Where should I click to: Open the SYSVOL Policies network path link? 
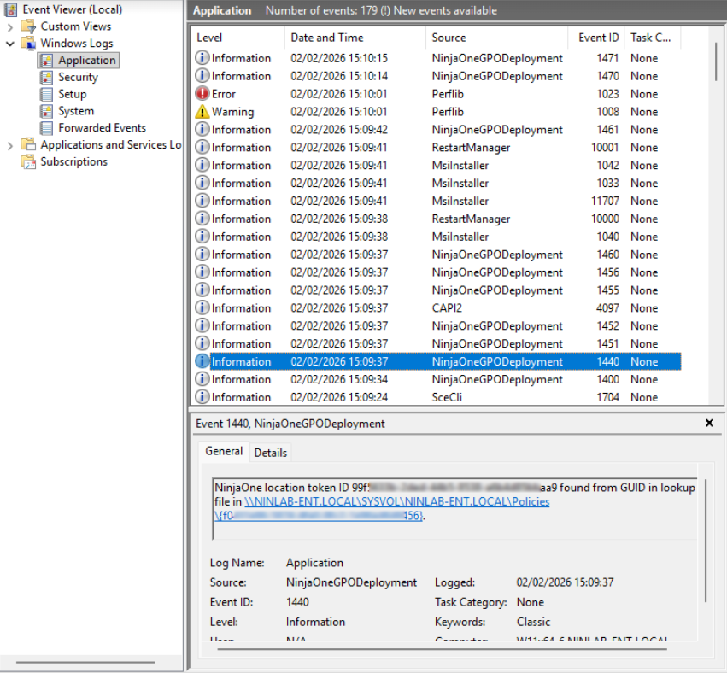pyautogui.click(x=396, y=502)
